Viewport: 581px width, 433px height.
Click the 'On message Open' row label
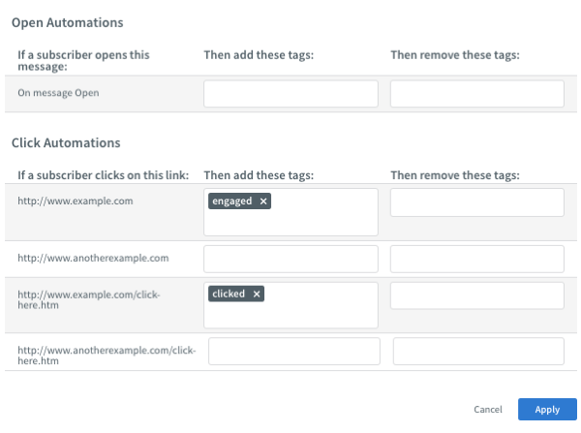click(x=60, y=95)
